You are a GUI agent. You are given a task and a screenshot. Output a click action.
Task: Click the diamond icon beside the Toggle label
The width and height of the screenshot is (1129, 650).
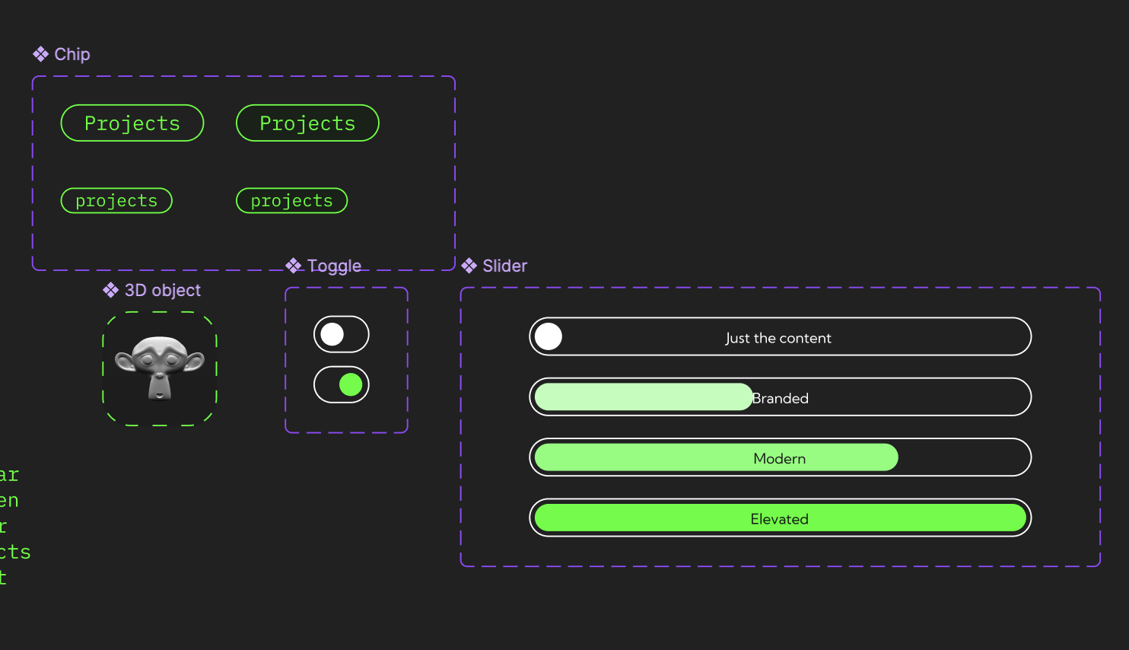click(294, 266)
